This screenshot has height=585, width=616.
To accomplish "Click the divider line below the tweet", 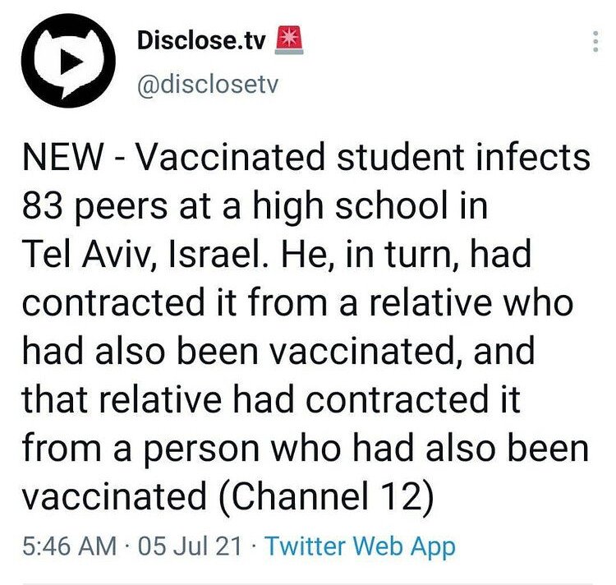I will click(308, 583).
